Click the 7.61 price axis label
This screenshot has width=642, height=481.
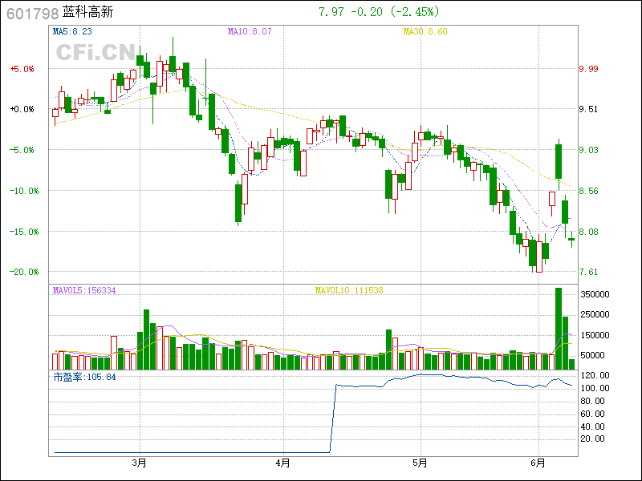pyautogui.click(x=588, y=272)
